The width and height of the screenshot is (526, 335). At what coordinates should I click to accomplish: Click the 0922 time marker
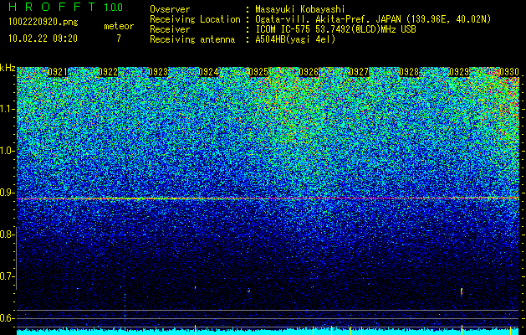[108, 72]
